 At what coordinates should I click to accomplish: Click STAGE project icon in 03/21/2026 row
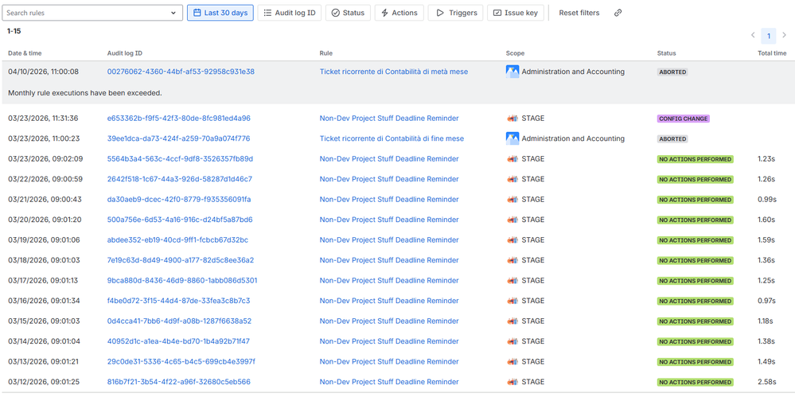click(512, 200)
